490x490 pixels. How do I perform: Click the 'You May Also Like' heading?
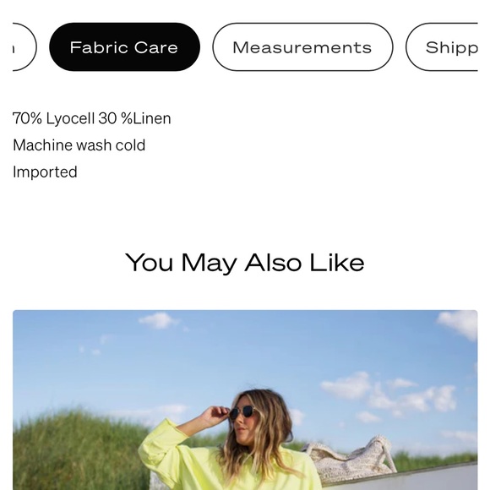(245, 263)
